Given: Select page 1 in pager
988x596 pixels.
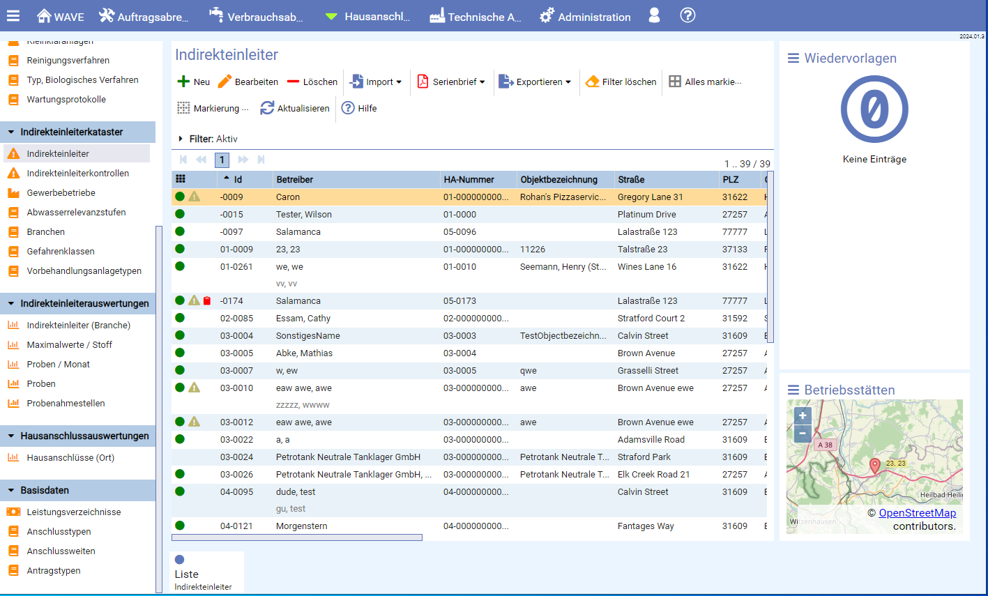Looking at the screenshot, I should (222, 160).
